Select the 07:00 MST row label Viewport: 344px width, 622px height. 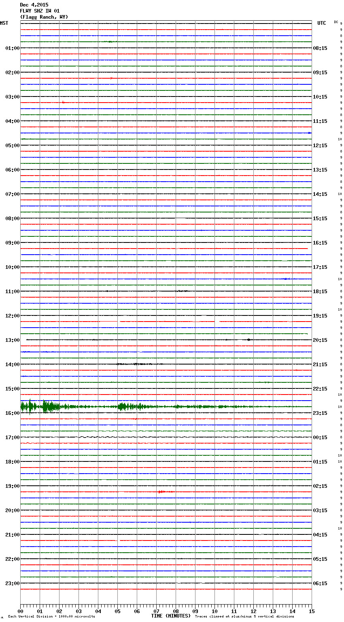[x=12, y=194]
